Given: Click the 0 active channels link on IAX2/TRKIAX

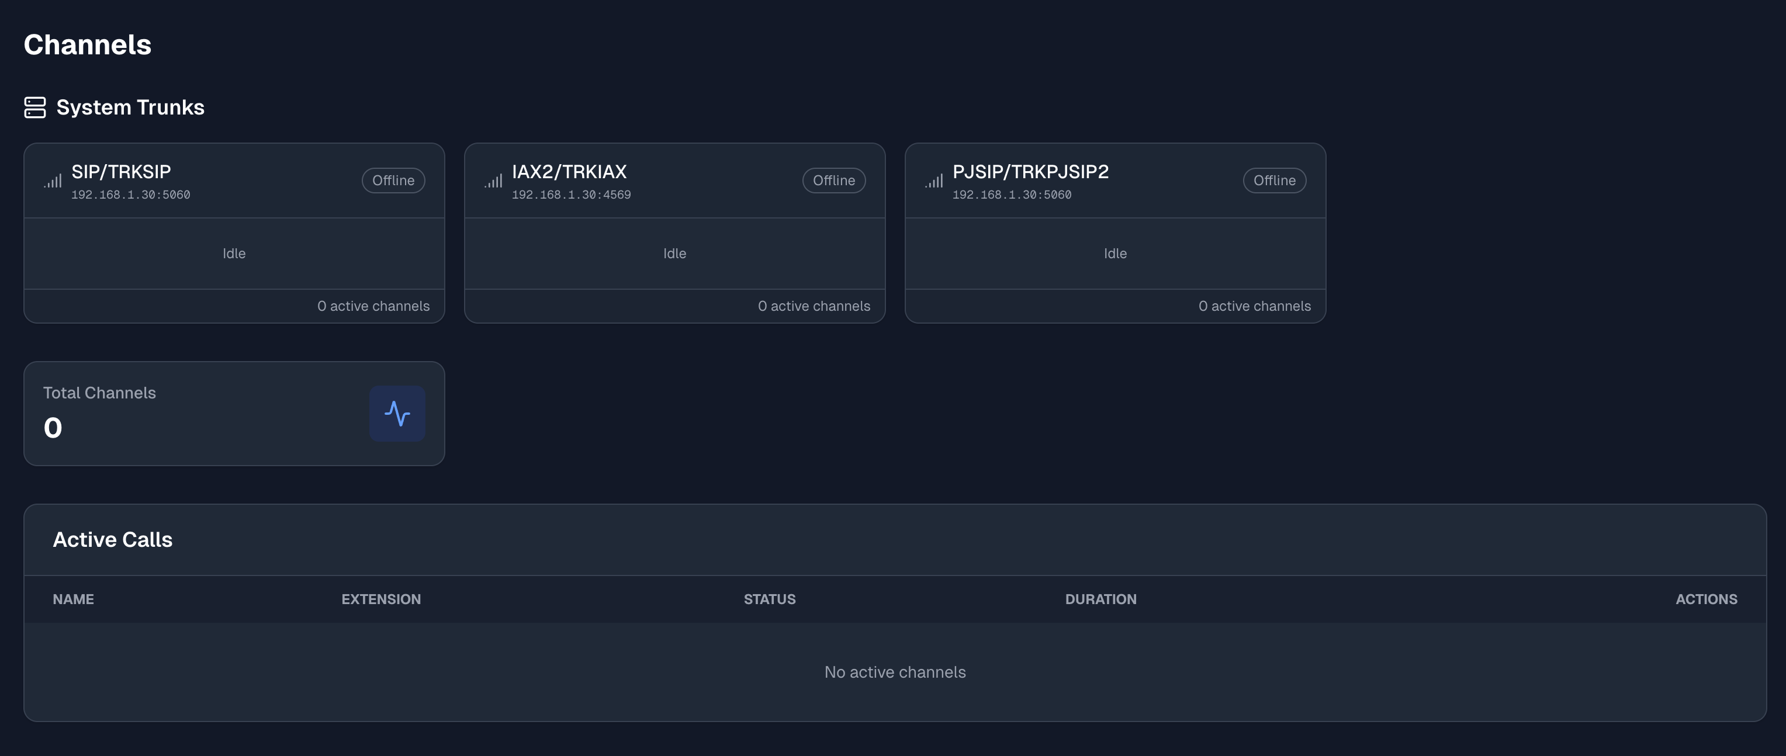Looking at the screenshot, I should pos(814,306).
